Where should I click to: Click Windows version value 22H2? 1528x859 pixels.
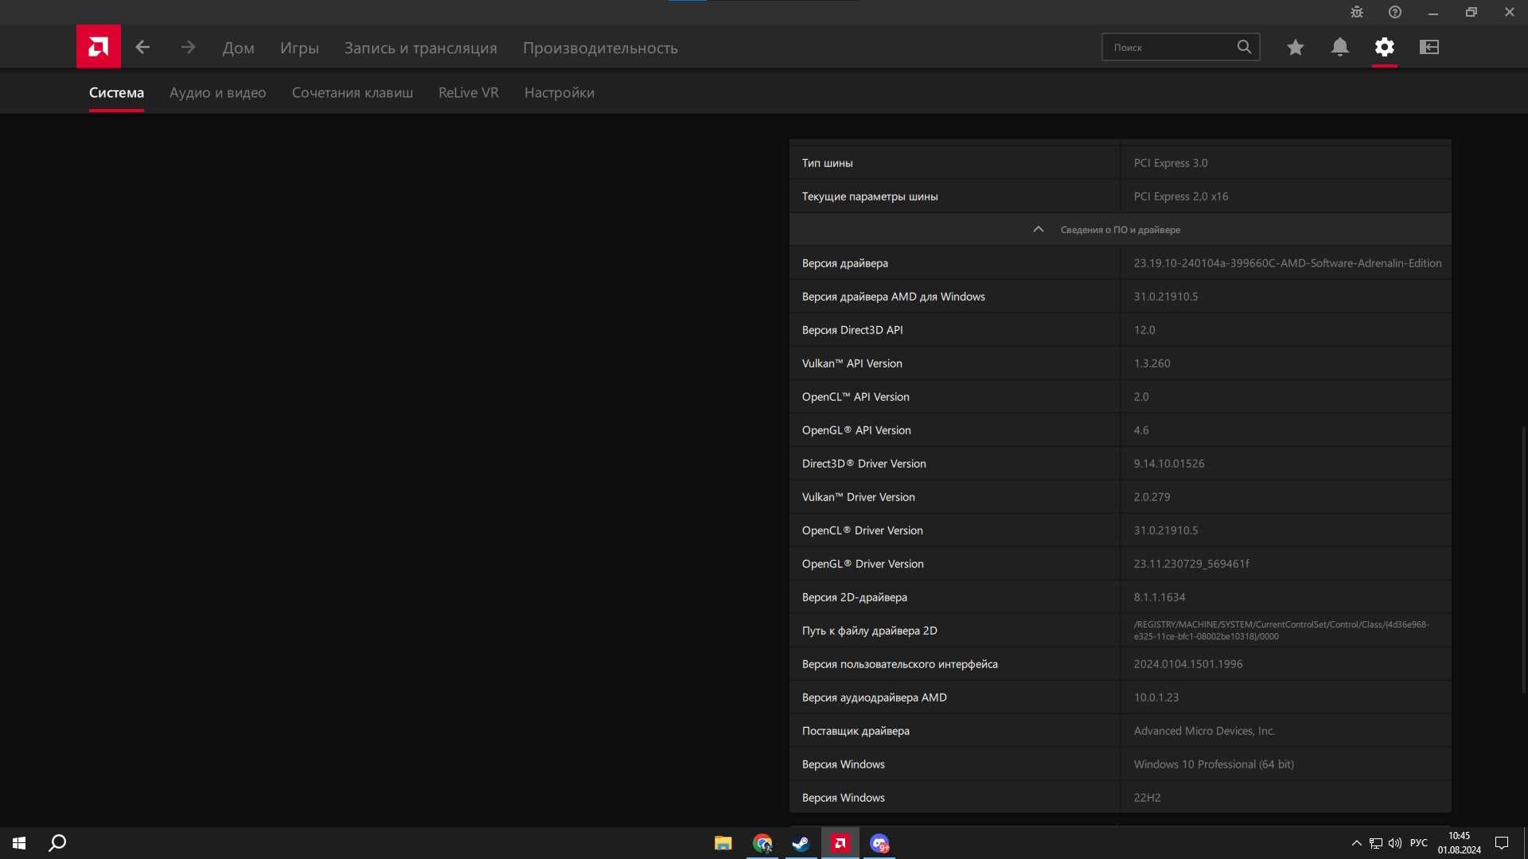click(1147, 798)
